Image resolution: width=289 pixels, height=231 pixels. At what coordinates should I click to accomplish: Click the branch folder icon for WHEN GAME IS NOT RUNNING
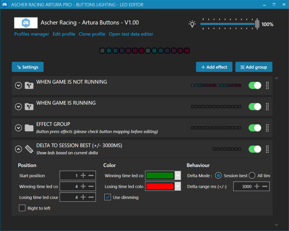29,85
